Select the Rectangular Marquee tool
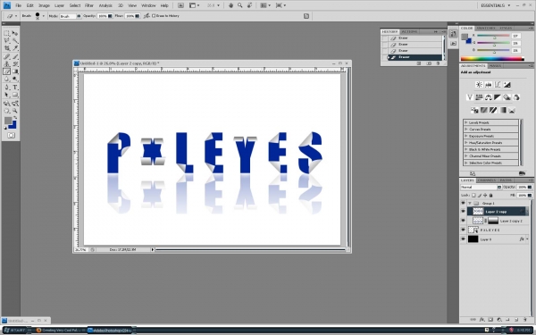 6,33
